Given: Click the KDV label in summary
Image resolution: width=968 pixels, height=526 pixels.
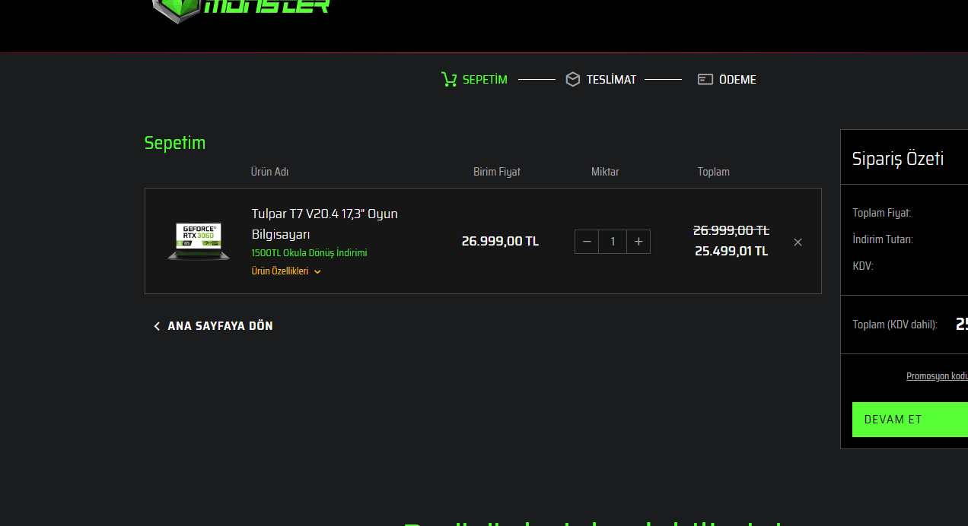Looking at the screenshot, I should tap(863, 266).
